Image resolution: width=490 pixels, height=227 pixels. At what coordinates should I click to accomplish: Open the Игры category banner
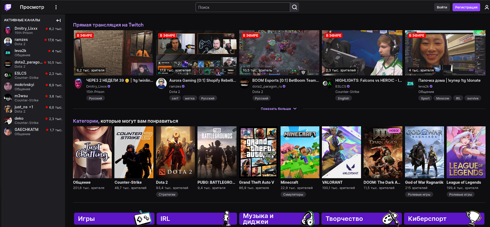click(x=114, y=219)
